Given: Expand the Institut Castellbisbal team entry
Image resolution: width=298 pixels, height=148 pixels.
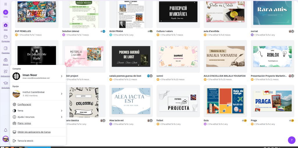Looking at the screenshot, I should click(x=61, y=94).
